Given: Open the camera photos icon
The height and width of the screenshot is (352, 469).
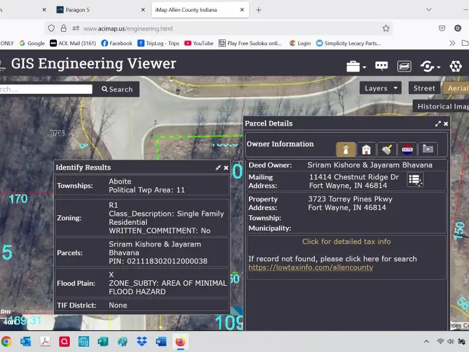Looking at the screenshot, I should pyautogui.click(x=427, y=149).
